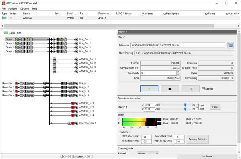Open the Options menu
The image size is (241, 159).
pos(25,8)
